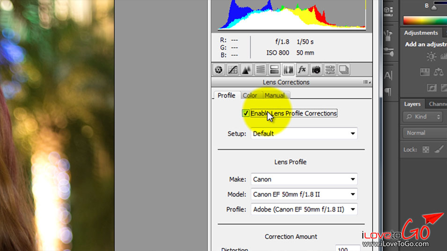Click the Lens Corrections panel title
Image resolution: width=447 pixels, height=251 pixels.
click(x=286, y=82)
